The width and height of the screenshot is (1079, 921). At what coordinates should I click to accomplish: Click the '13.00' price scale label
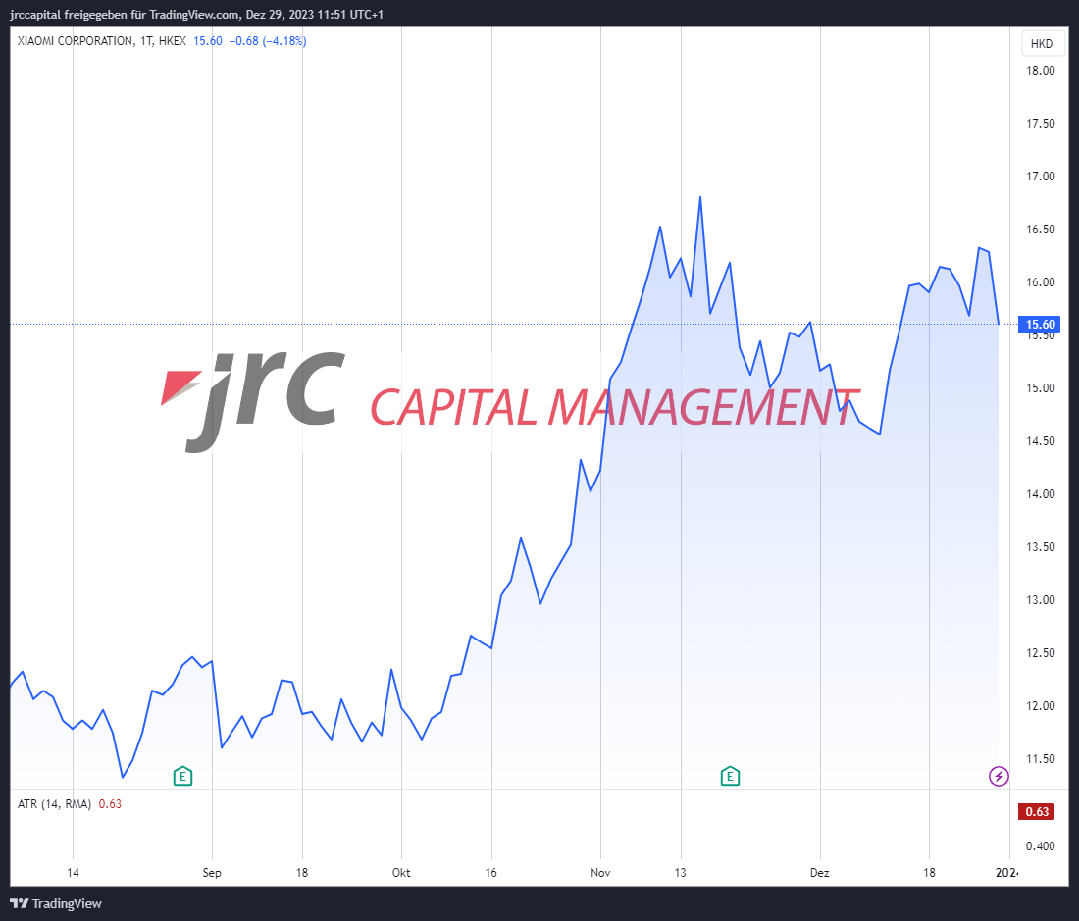(x=1041, y=600)
